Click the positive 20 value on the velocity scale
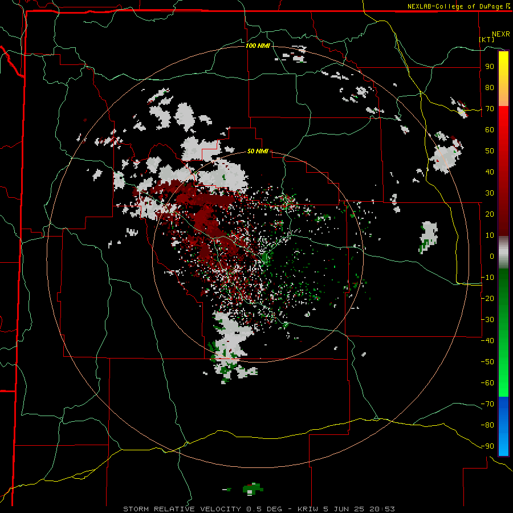513x513 pixels. [490, 214]
